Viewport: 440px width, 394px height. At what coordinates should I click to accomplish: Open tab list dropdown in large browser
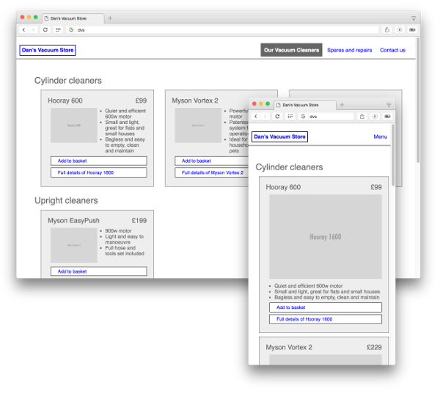click(414, 18)
